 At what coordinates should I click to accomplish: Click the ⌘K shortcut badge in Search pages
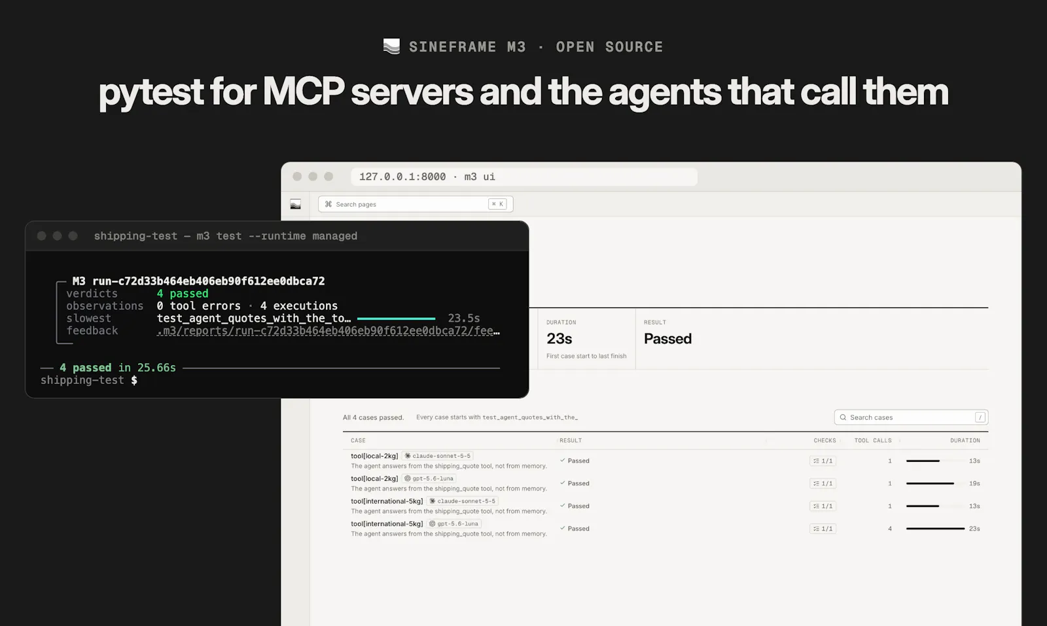pos(497,204)
